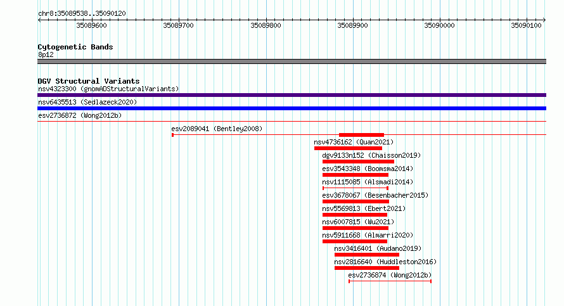Select the thin red esv2736874 variant line
Viewport: 564px width, 306px height.
(x=390, y=281)
